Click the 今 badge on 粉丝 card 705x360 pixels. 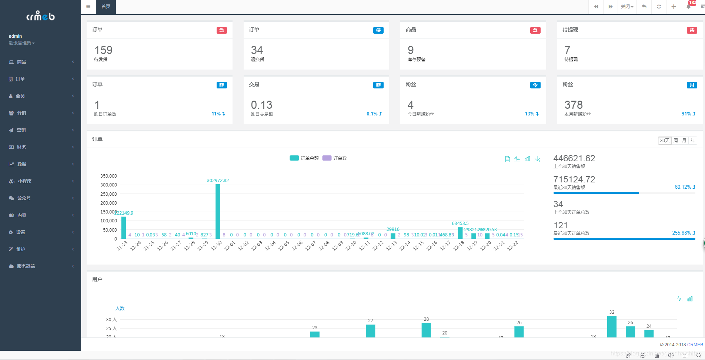(x=535, y=85)
